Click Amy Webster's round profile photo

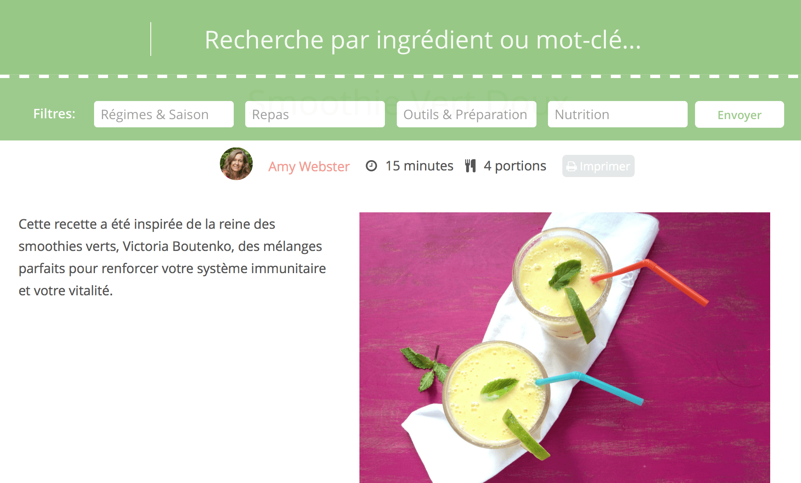click(236, 164)
